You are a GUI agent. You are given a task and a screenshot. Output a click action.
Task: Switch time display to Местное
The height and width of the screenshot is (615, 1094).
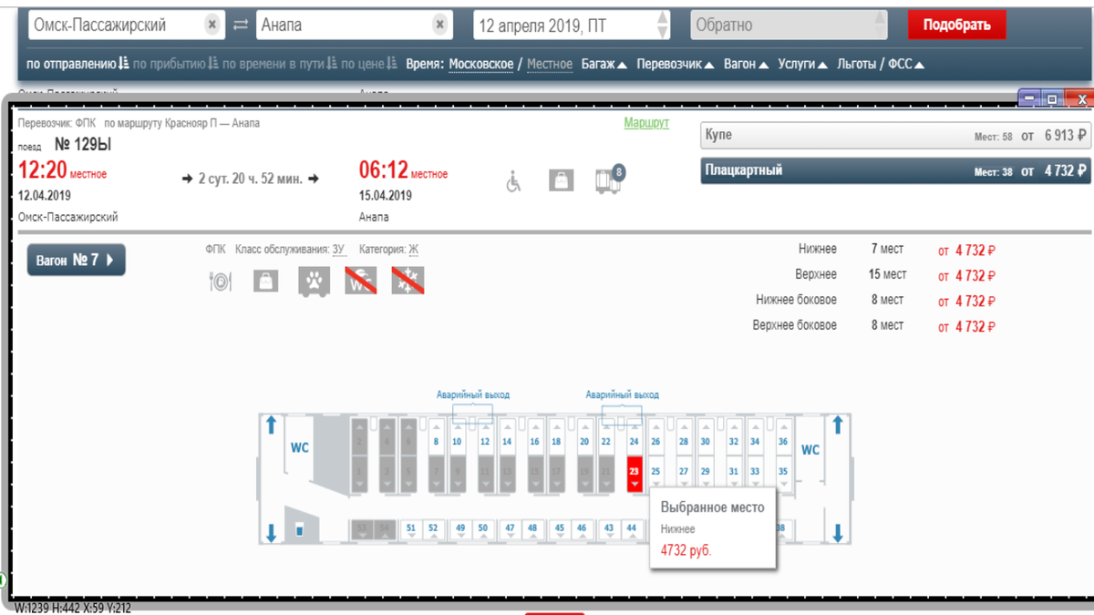click(x=550, y=64)
